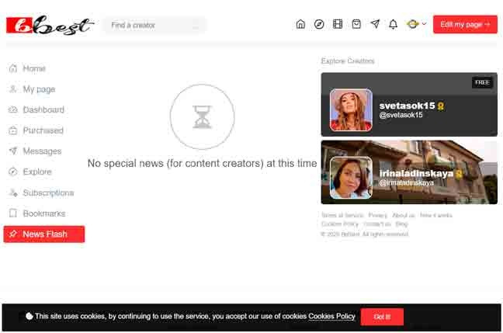Click the News Flash sidebar item
503x333 pixels.
click(44, 234)
